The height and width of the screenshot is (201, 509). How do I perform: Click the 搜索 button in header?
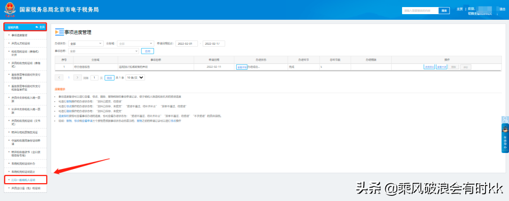[444, 10]
